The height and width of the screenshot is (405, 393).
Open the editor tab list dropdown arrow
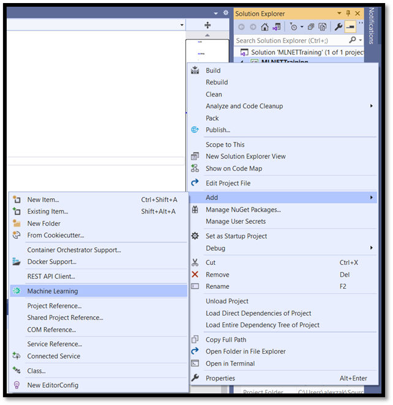point(215,13)
